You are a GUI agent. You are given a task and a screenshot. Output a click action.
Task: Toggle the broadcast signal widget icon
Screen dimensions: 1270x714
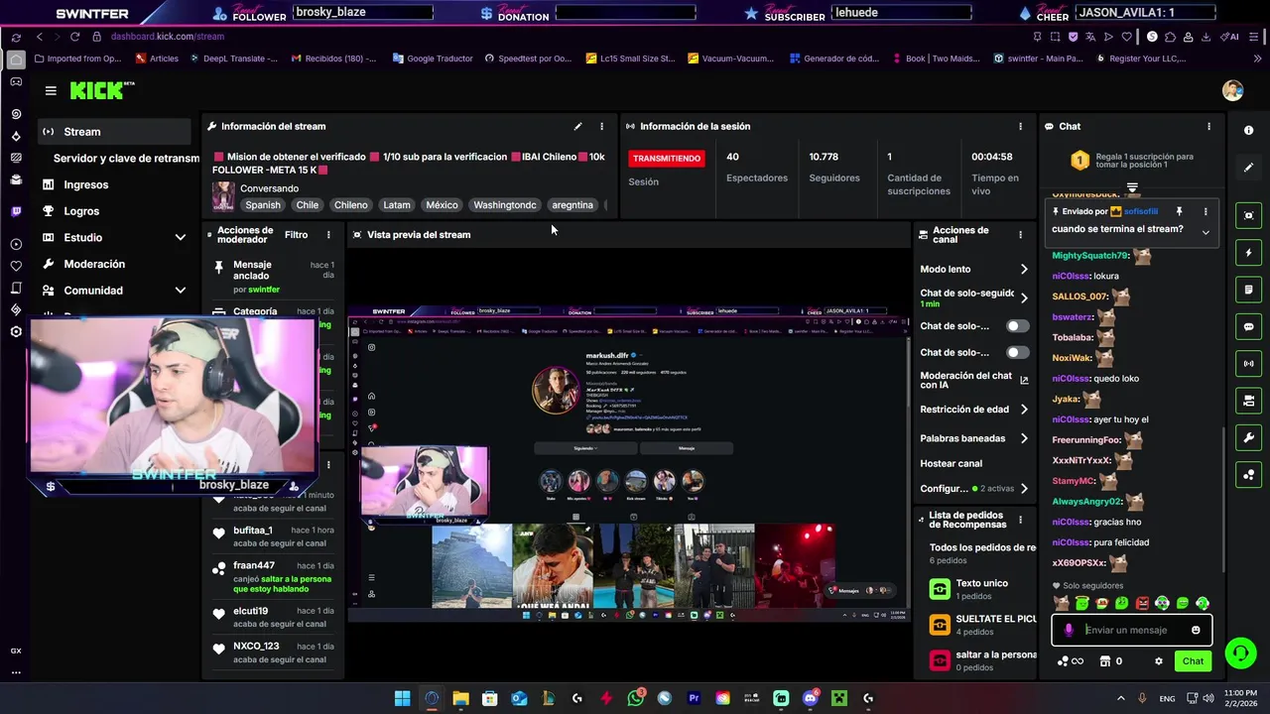(x=1248, y=363)
